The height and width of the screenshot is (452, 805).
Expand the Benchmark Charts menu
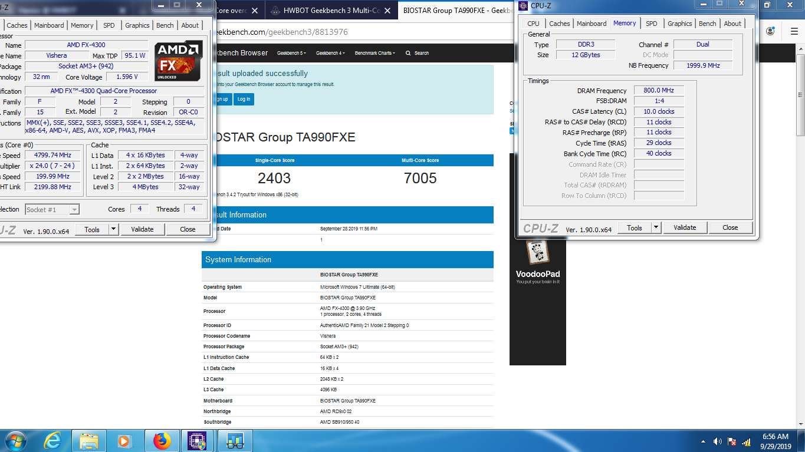[375, 53]
